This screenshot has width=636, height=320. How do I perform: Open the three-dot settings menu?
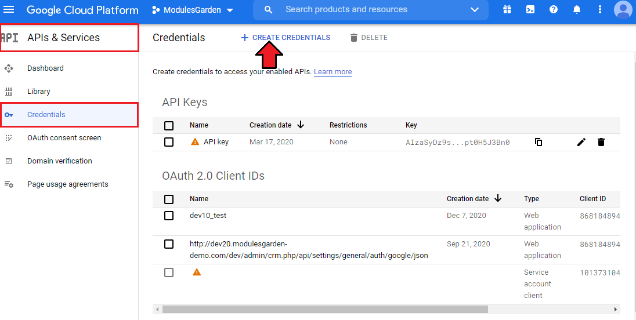click(x=599, y=10)
